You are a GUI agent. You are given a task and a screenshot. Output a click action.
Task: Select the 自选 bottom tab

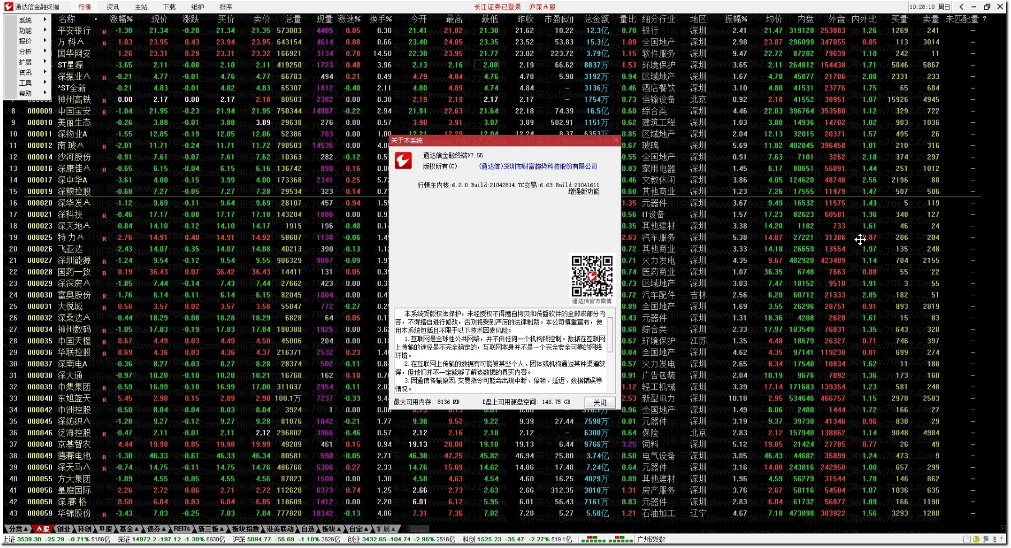pyautogui.click(x=308, y=529)
